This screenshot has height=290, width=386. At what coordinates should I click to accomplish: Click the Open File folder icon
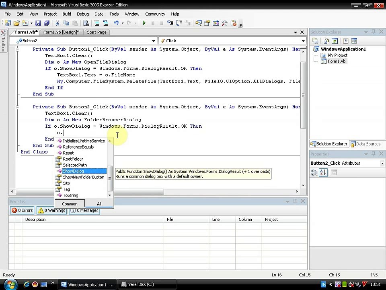pos(16,23)
